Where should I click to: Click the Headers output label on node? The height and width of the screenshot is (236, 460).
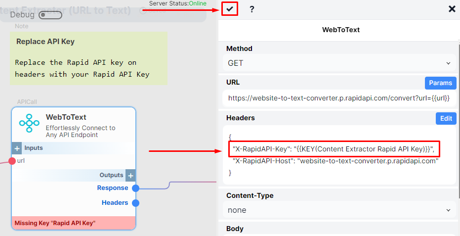115,202
